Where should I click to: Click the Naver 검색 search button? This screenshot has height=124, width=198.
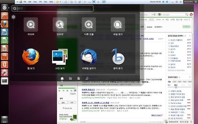[x=142, y=27]
